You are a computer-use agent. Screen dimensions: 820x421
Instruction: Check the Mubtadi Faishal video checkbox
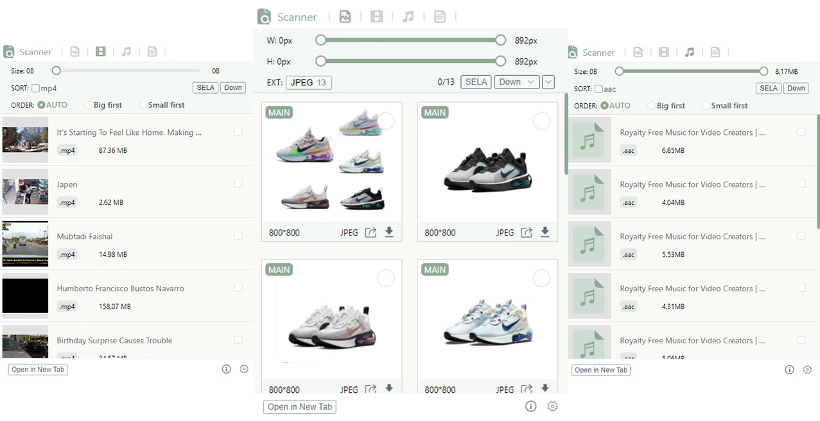[238, 236]
